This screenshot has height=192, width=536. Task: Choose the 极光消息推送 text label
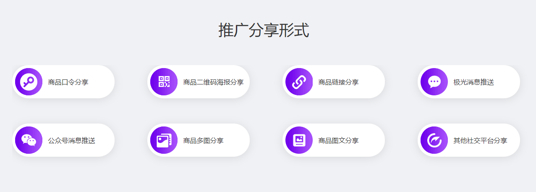[473, 82]
